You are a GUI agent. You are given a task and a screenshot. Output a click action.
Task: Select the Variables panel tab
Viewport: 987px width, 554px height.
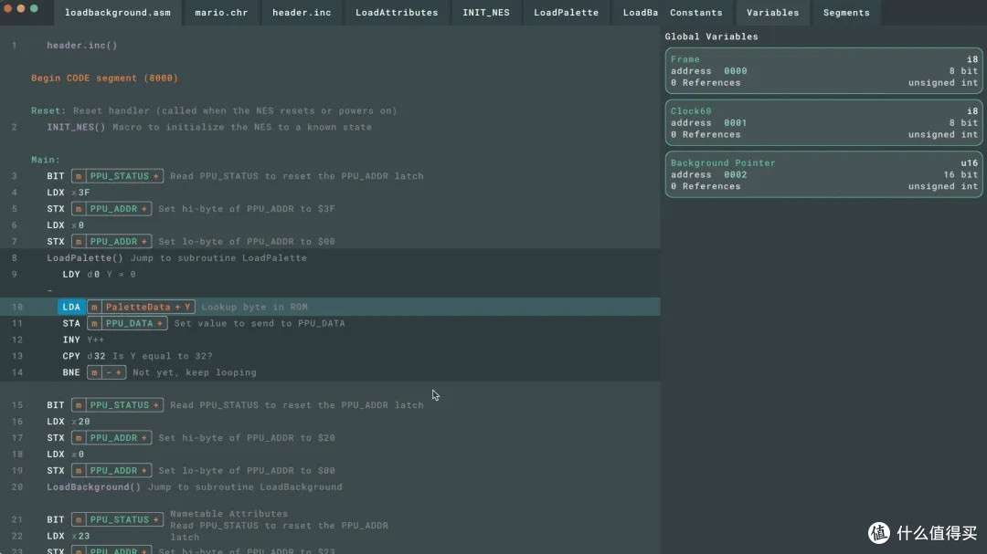(772, 13)
